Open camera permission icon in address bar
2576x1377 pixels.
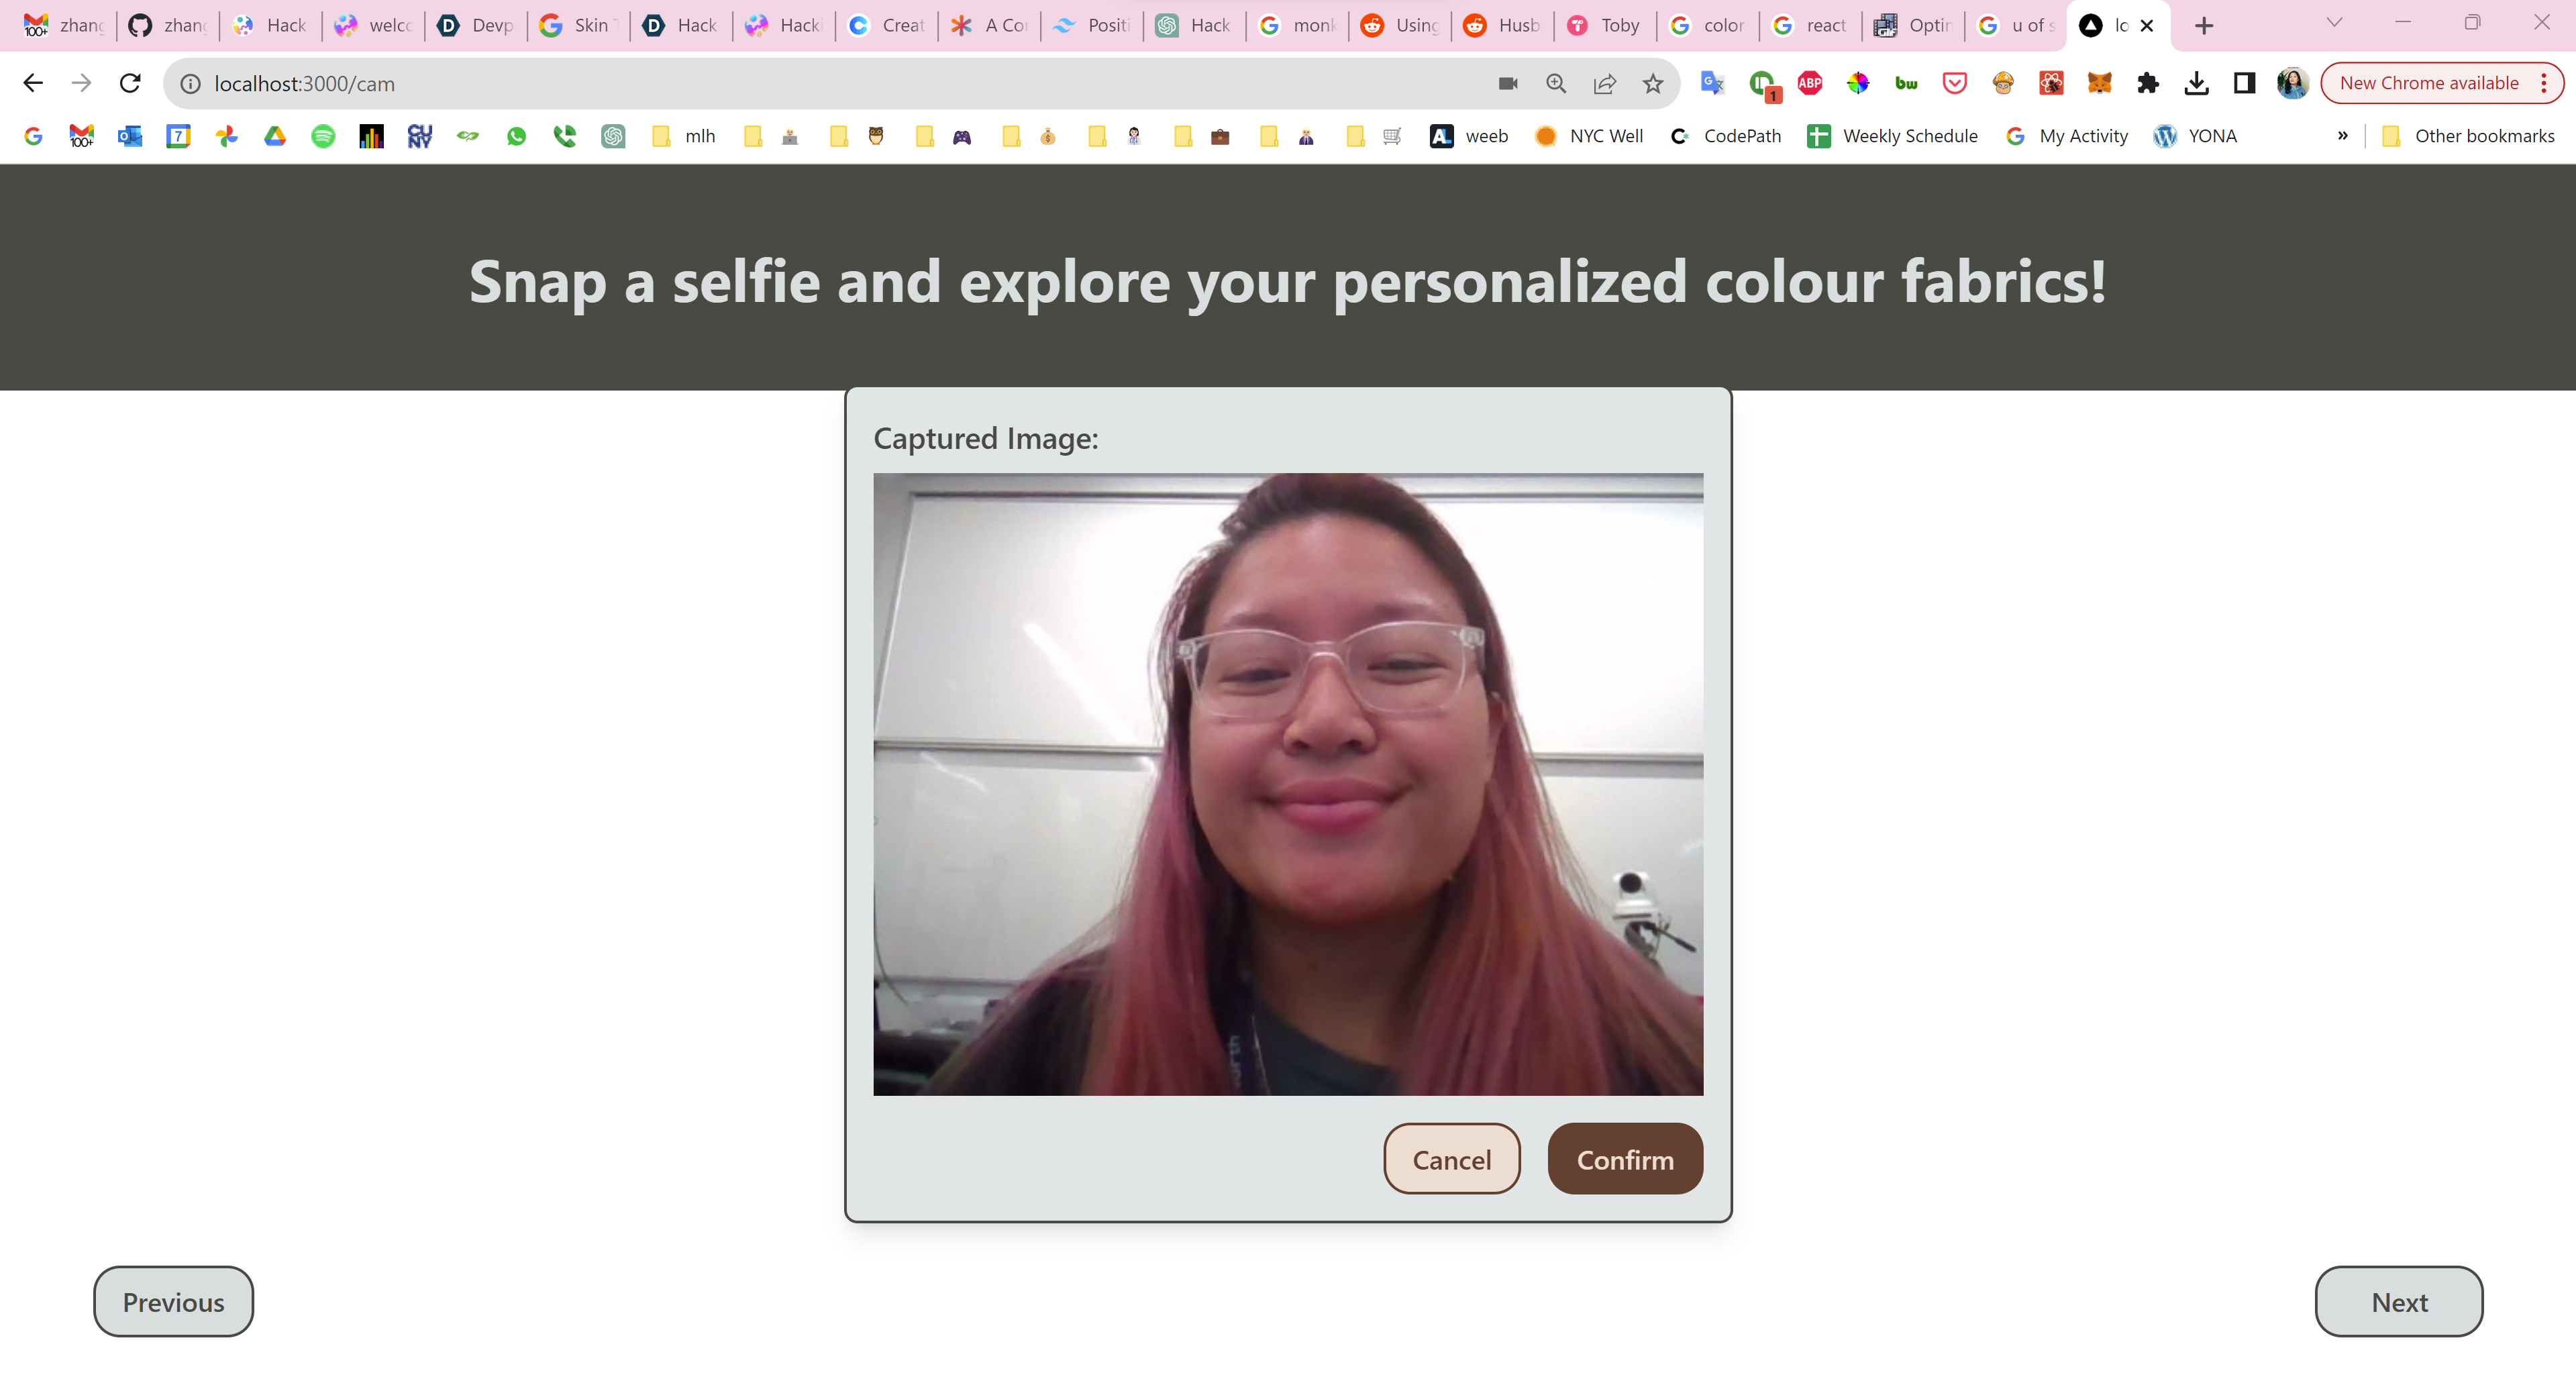coord(1508,83)
